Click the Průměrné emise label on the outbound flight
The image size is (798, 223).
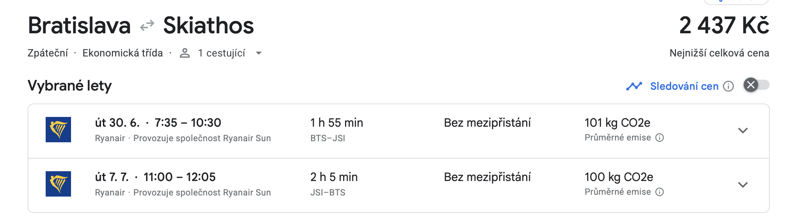618,138
